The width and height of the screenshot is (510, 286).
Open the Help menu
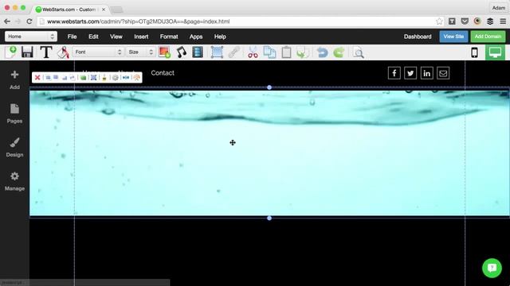coord(220,37)
